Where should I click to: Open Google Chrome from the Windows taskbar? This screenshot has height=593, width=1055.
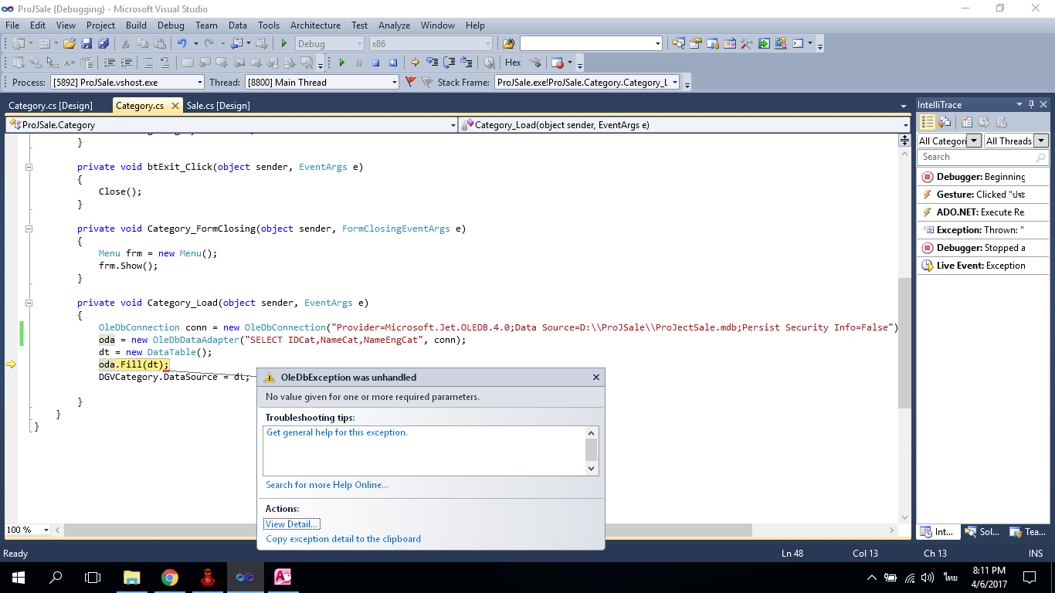point(170,577)
